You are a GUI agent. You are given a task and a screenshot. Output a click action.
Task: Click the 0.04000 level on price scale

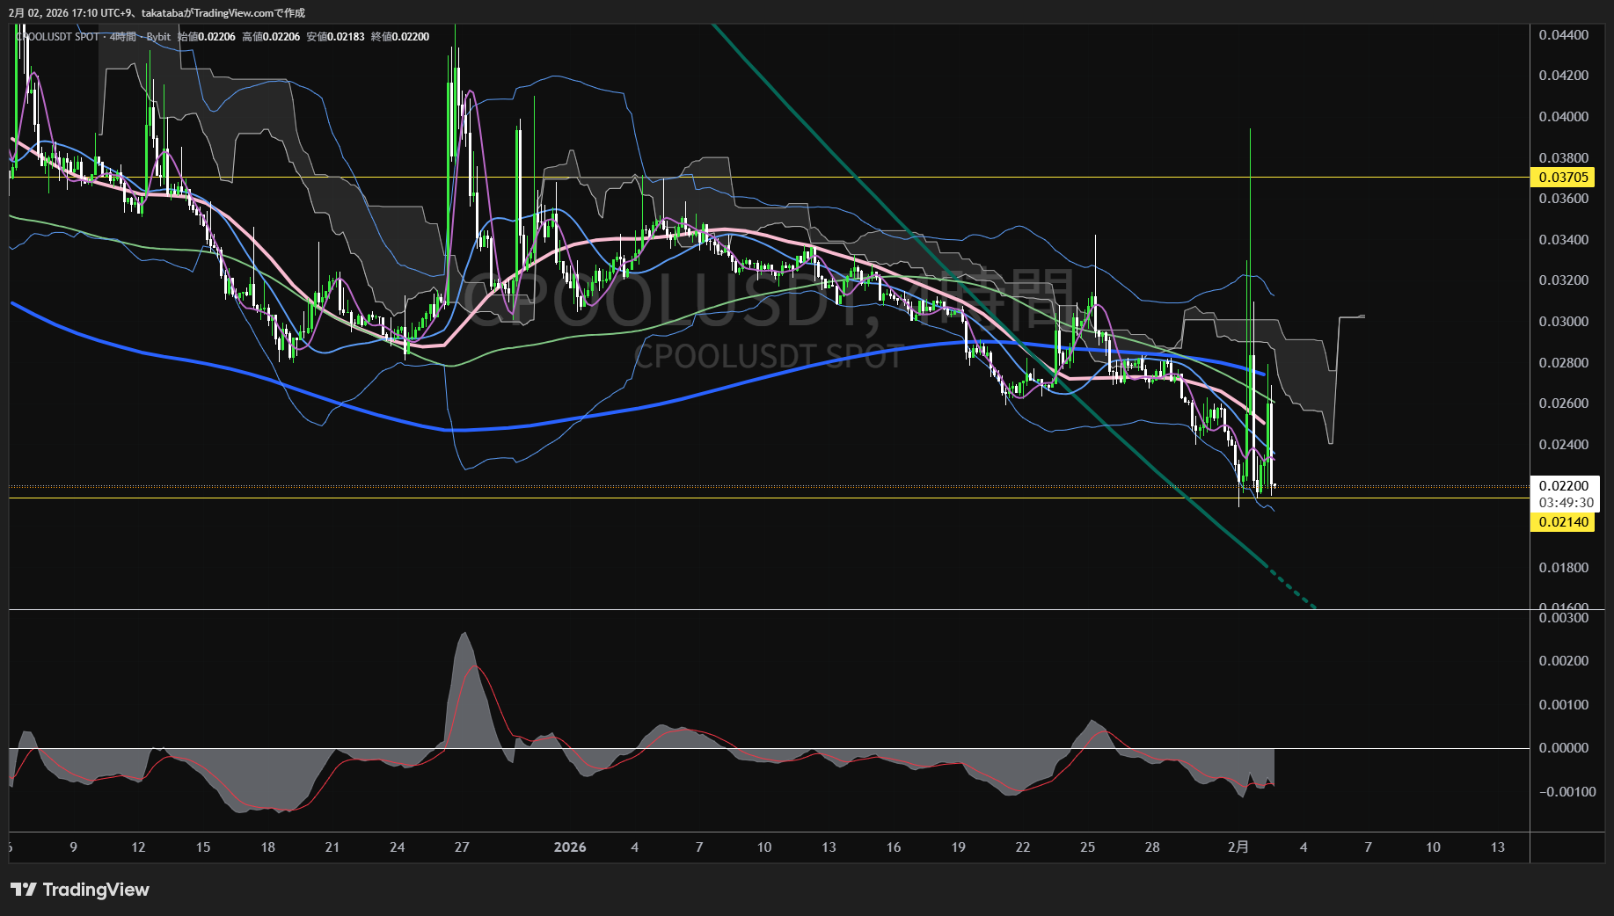tap(1563, 117)
